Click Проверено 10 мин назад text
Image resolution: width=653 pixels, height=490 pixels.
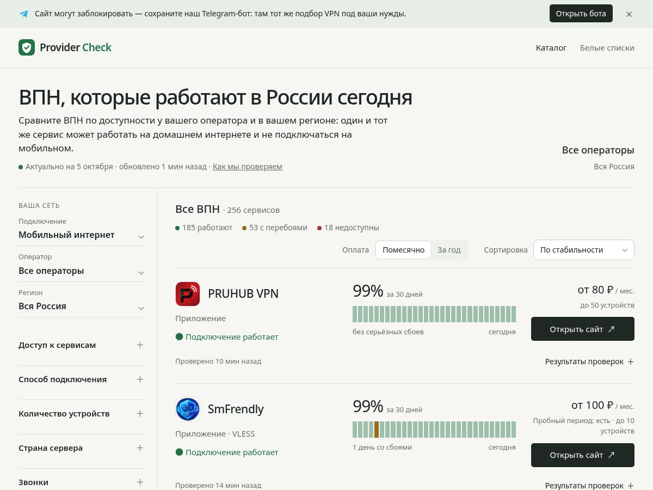click(218, 361)
